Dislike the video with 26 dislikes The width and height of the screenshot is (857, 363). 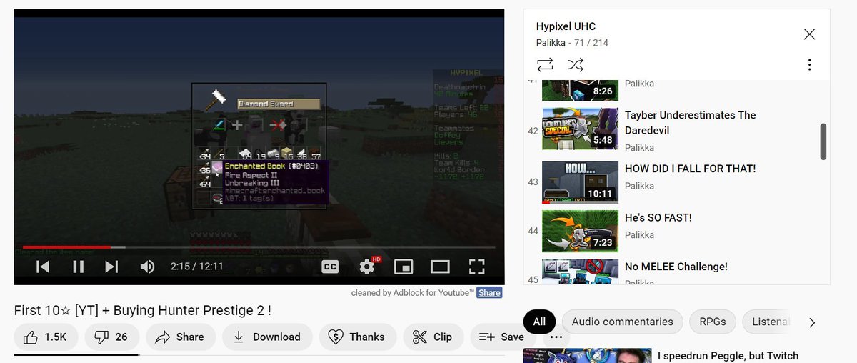point(112,337)
